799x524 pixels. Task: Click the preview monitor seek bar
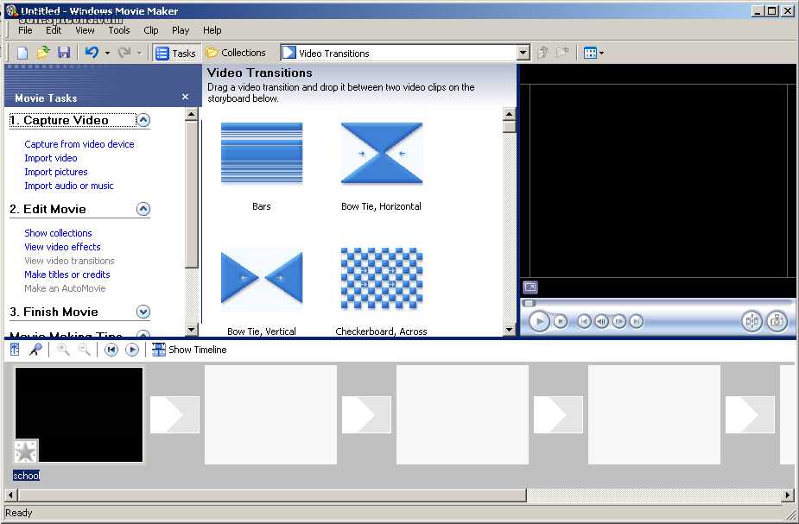pyautogui.click(x=656, y=303)
